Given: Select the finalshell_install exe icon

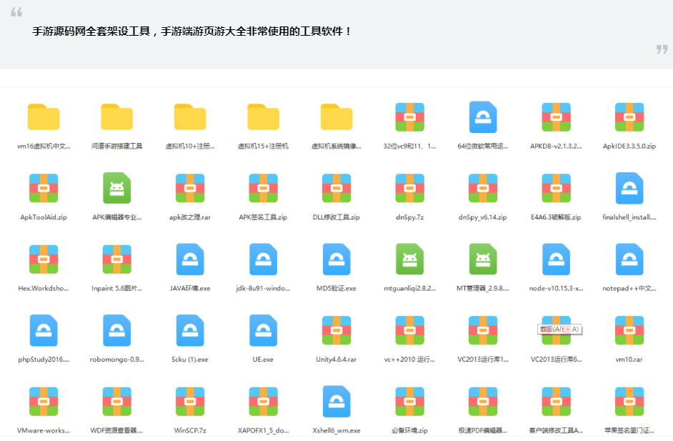Looking at the screenshot, I should (x=629, y=188).
